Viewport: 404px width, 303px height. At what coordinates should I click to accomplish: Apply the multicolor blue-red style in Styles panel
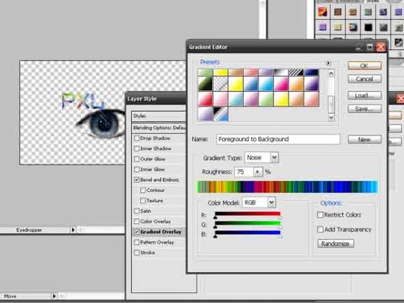353,27
